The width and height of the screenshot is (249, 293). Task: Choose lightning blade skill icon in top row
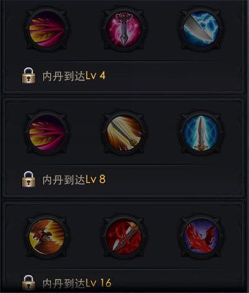[x=202, y=29]
